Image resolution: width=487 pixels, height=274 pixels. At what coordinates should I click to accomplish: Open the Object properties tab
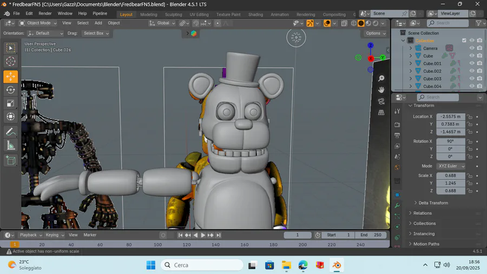[x=397, y=195]
